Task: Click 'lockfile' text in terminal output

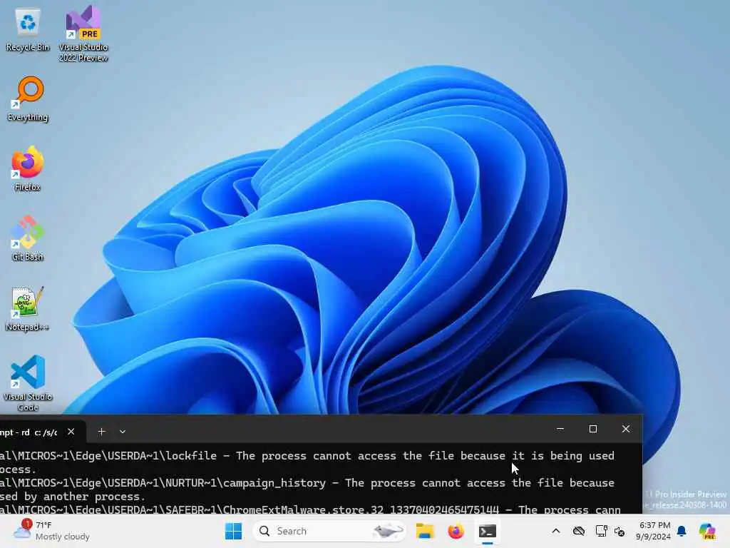Action: pyautogui.click(x=191, y=456)
